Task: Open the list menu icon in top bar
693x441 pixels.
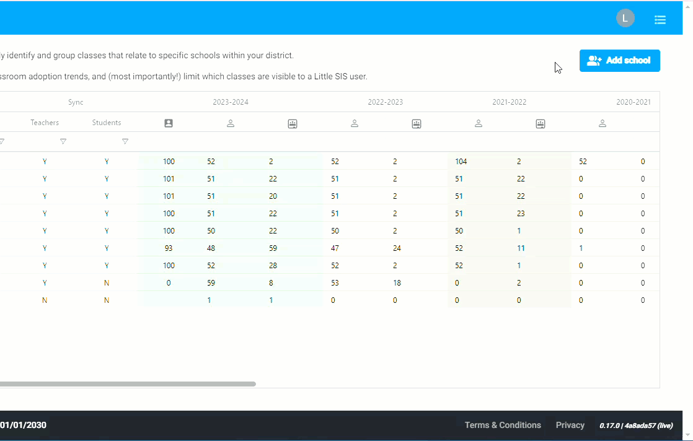Action: point(660,20)
